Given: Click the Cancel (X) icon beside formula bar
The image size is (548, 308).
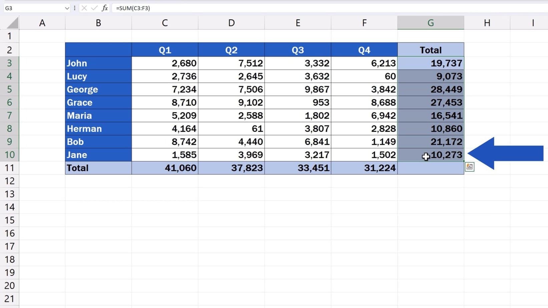Looking at the screenshot, I should pos(85,8).
